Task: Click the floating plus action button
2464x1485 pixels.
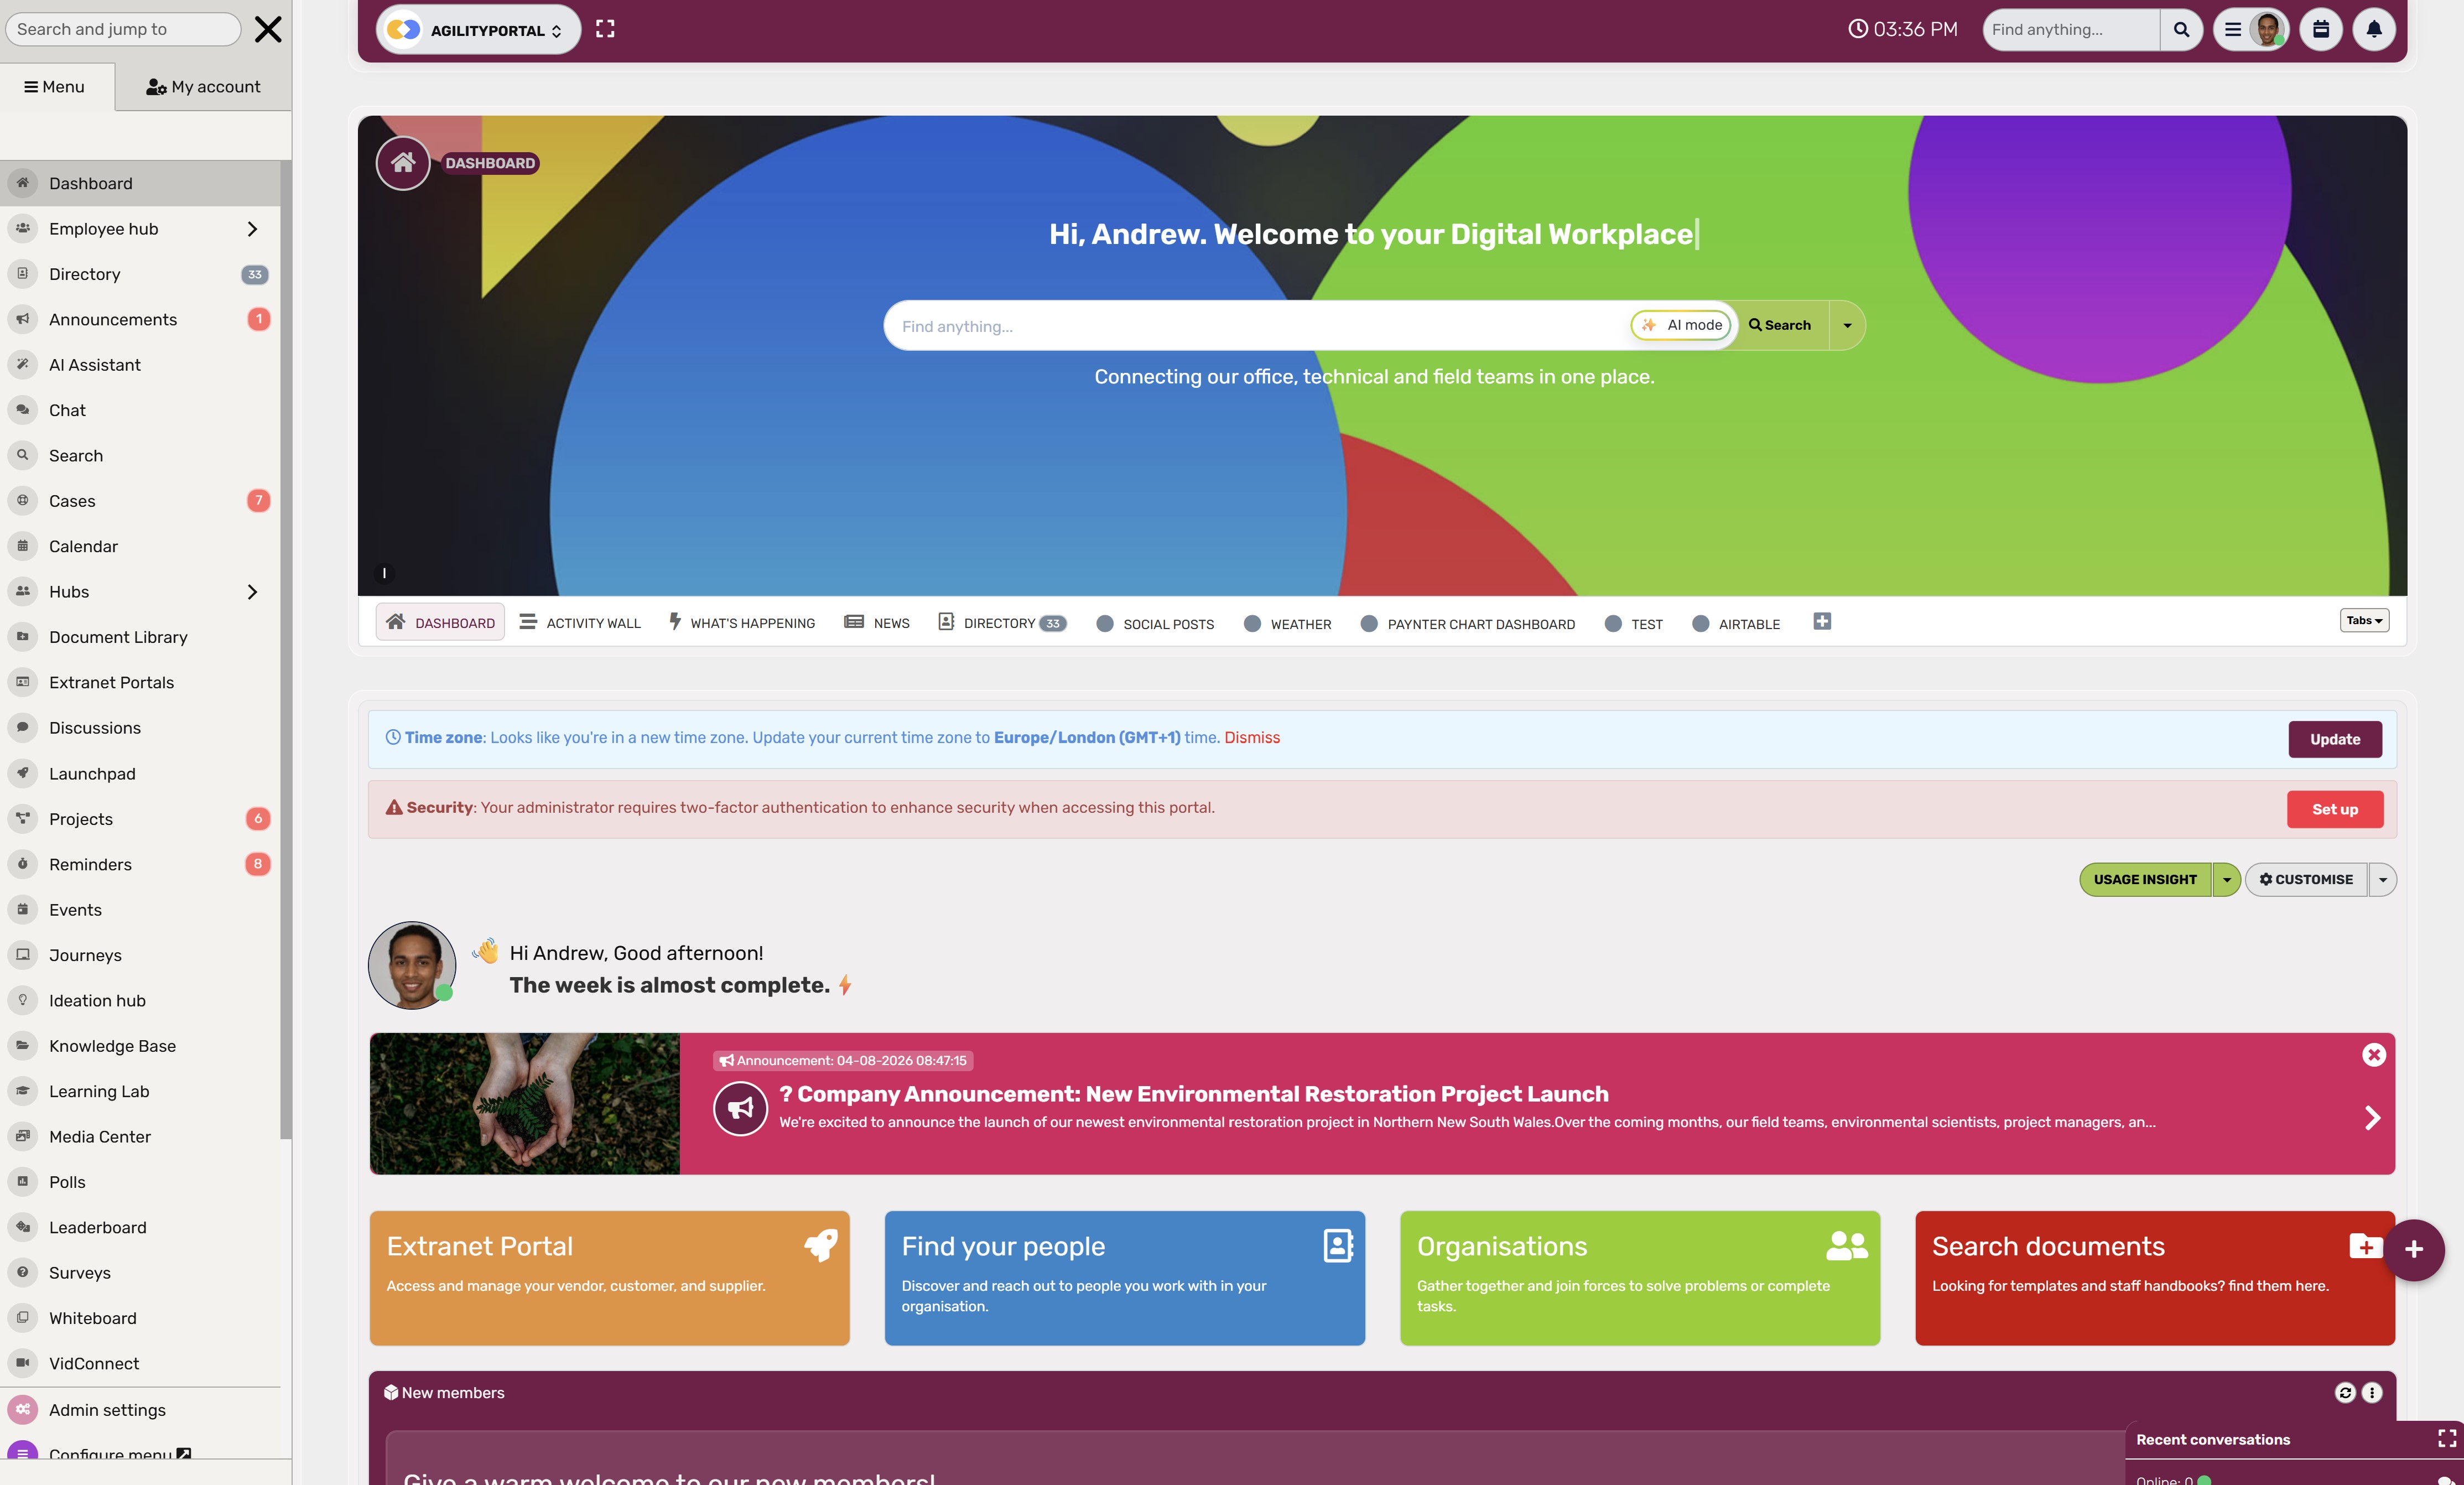Action: point(2413,1249)
